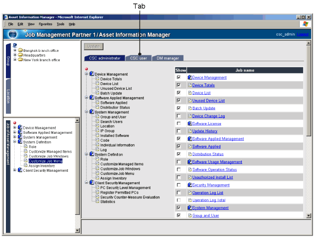This screenshot has height=237, width=314.
Task: Open the Distribution Status link in Job name table
Action: click(208, 154)
